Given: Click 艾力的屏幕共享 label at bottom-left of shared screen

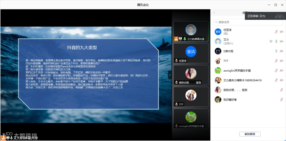Looking at the screenshot, I should 26,138.
